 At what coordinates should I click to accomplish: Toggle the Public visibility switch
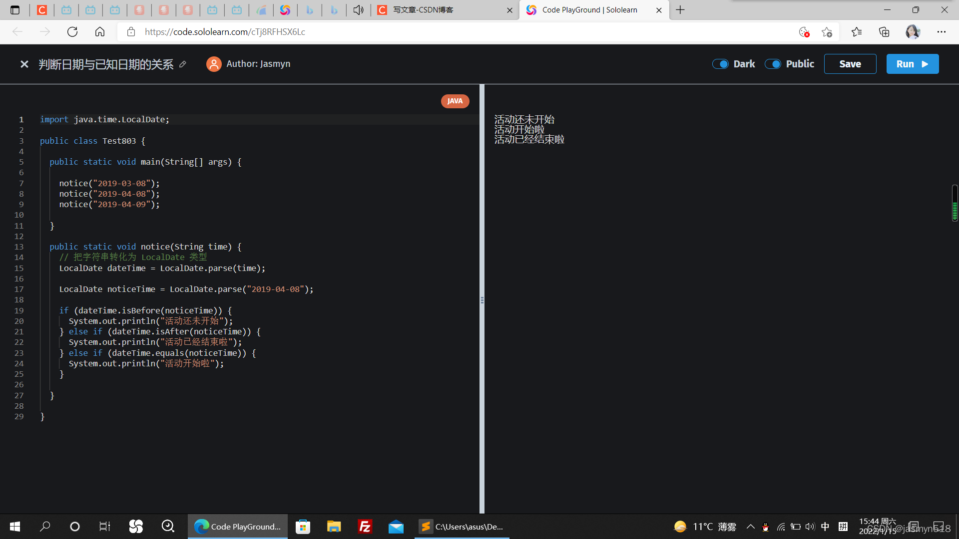point(773,64)
